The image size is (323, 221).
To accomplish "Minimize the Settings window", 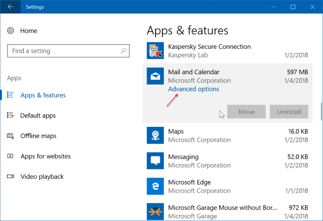I will pos(273,7).
